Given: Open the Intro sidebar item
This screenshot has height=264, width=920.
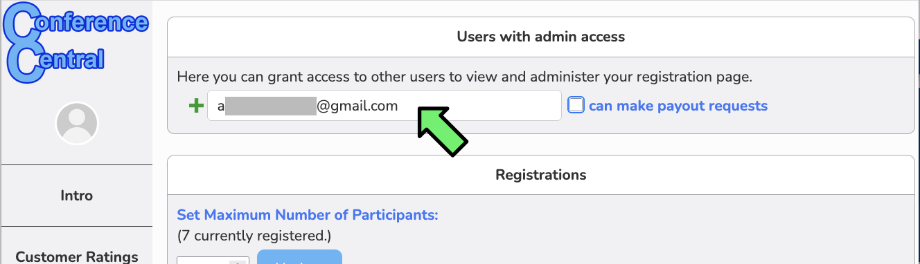Looking at the screenshot, I should click(77, 196).
